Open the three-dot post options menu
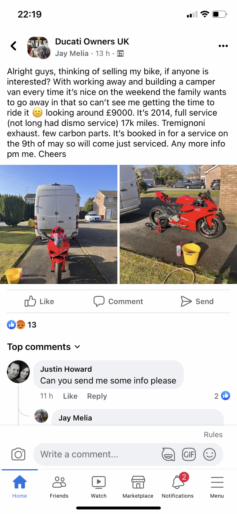The width and height of the screenshot is (237, 514). 223,46
